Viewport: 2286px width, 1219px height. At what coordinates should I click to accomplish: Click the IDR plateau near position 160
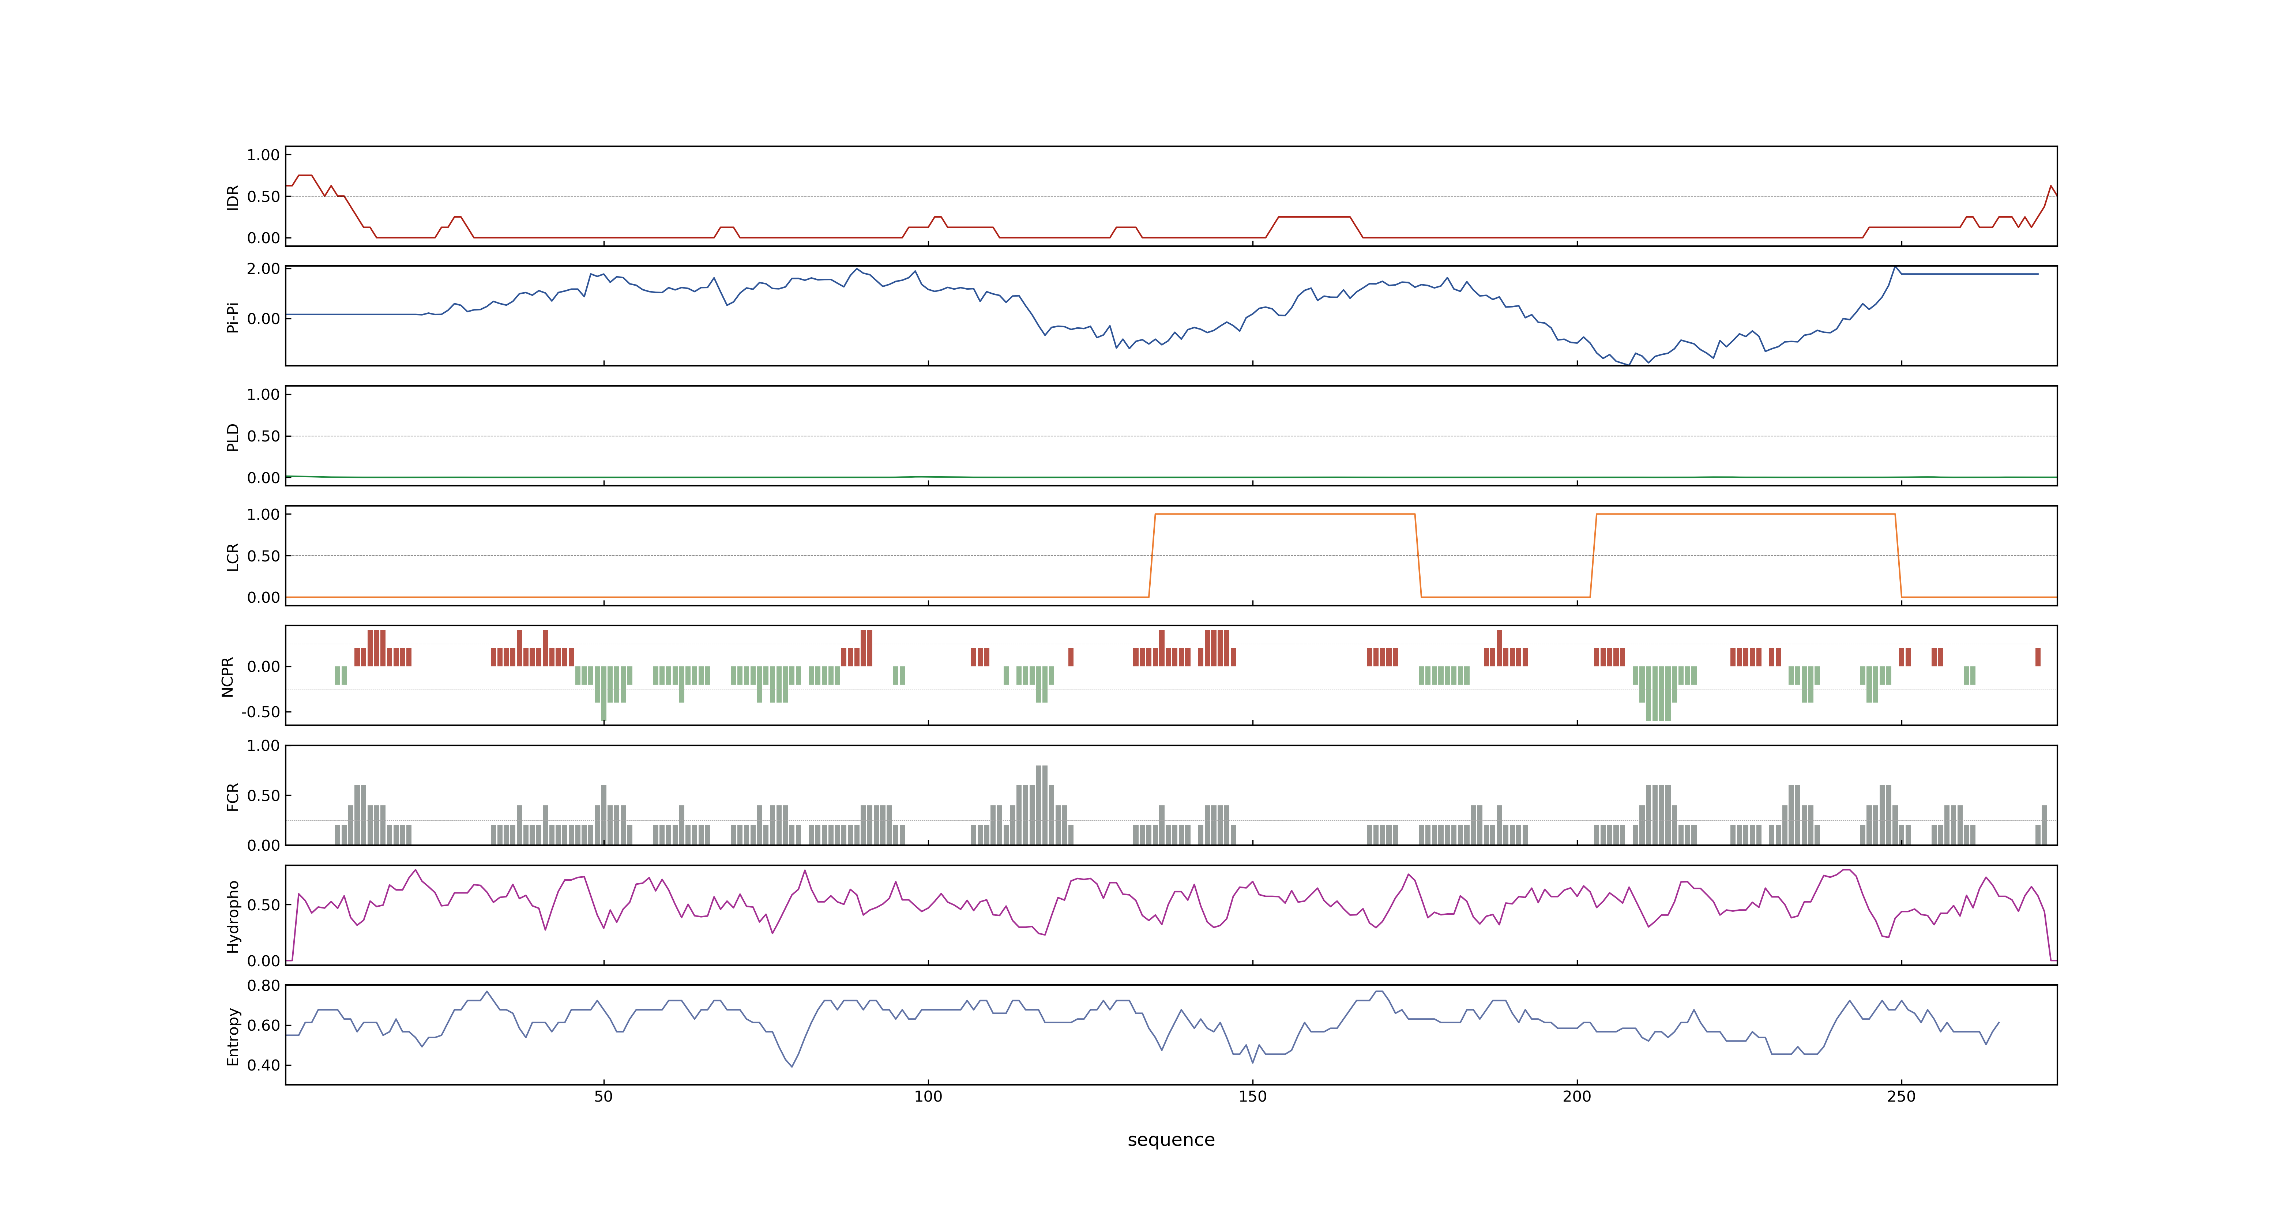pos(1313,217)
